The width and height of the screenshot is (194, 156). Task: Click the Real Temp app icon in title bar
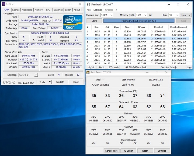coord(88,72)
